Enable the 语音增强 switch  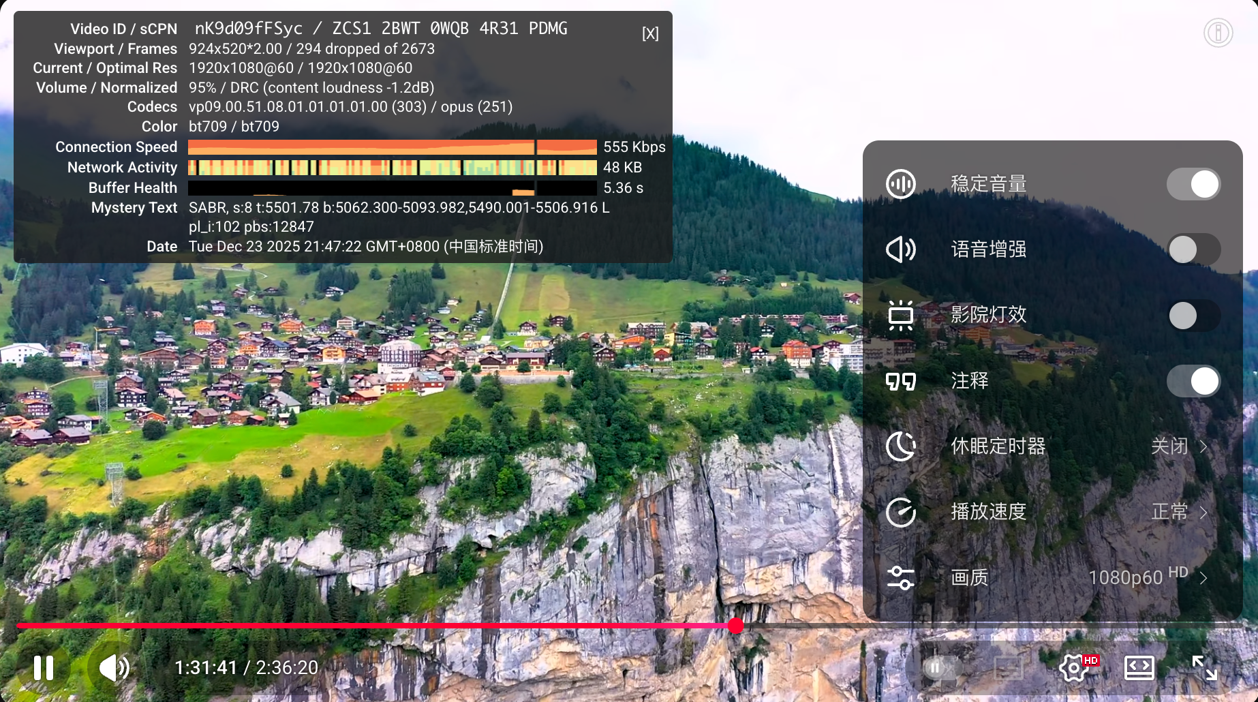[x=1193, y=249]
